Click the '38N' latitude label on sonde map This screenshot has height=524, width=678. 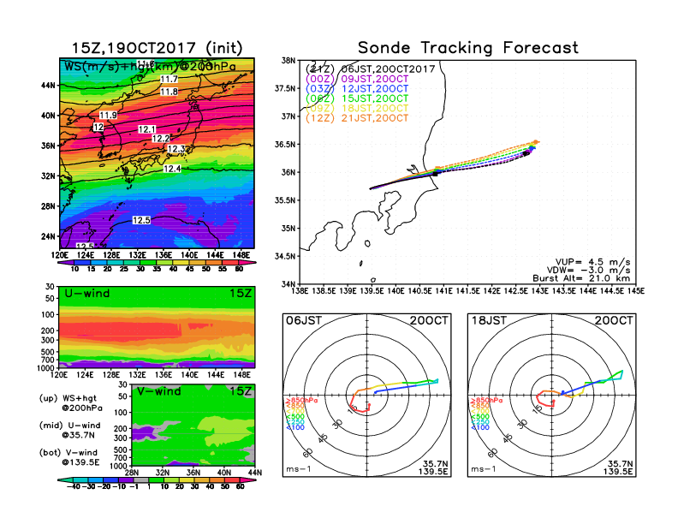[288, 60]
